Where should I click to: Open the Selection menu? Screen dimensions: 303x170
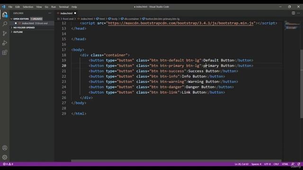click(28, 7)
